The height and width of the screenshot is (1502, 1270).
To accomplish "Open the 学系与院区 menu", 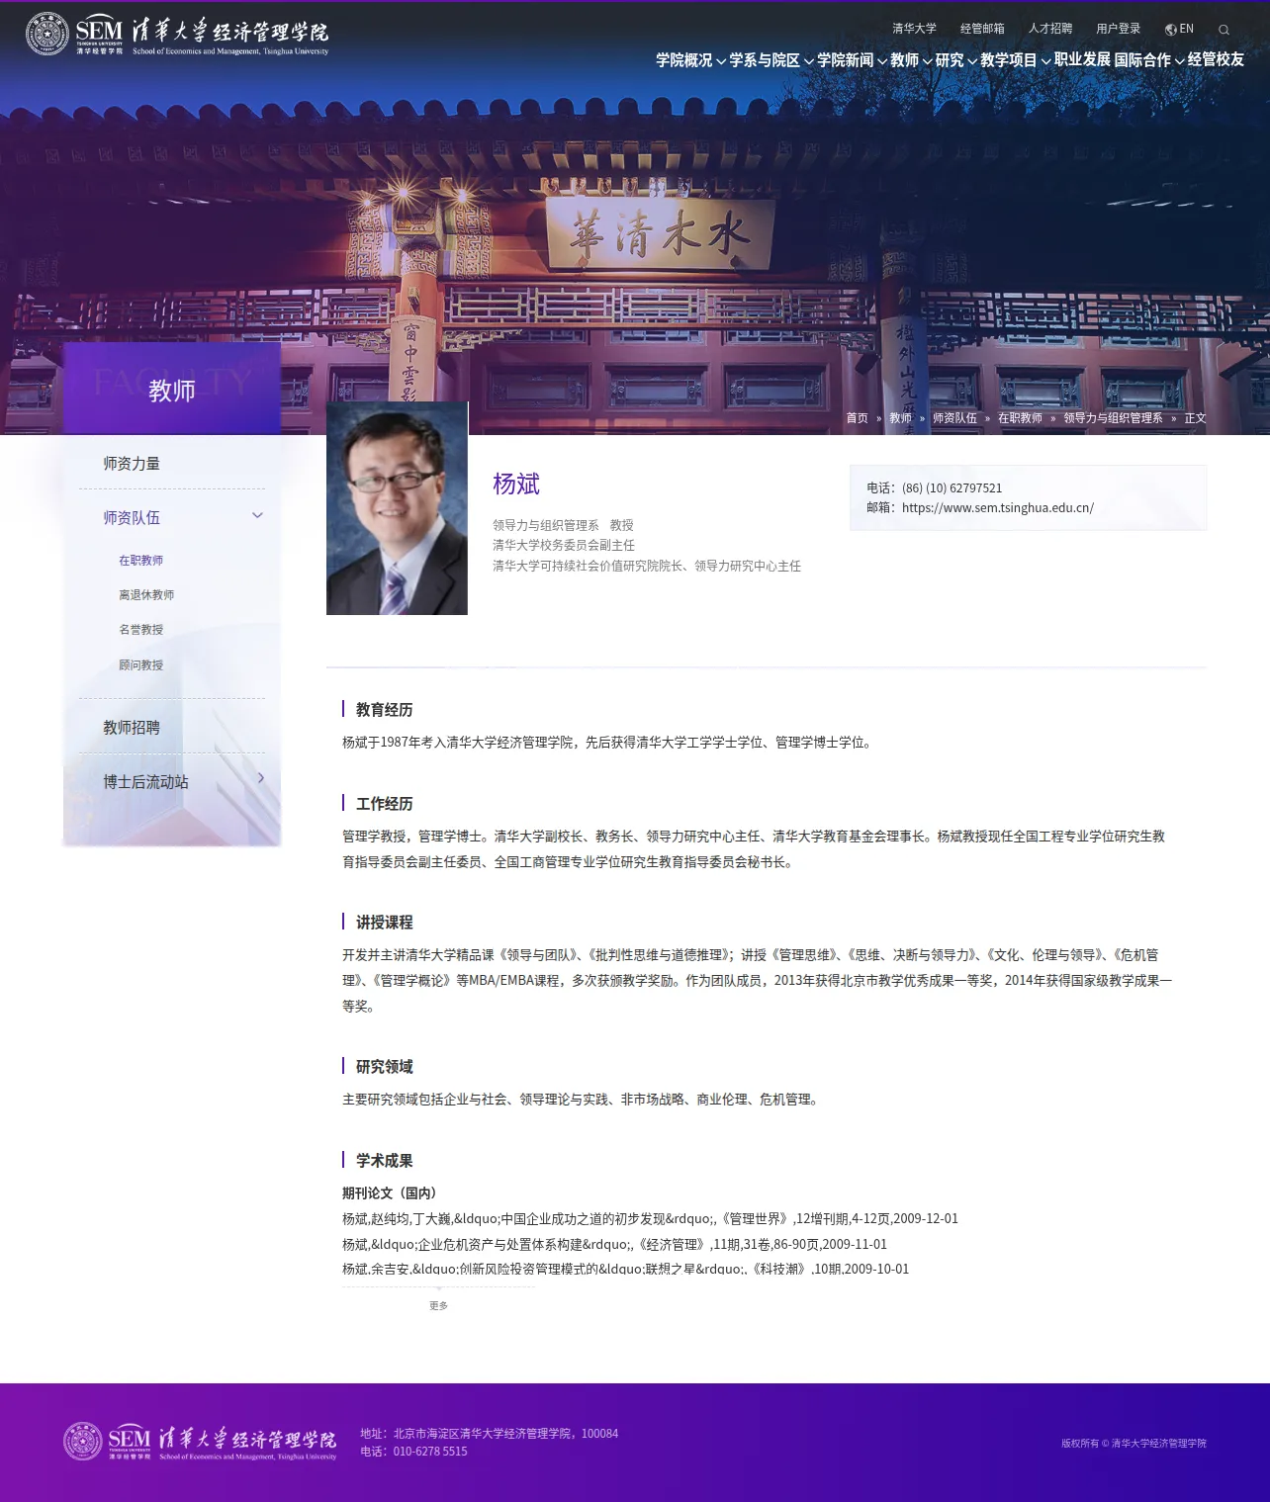I will [765, 60].
